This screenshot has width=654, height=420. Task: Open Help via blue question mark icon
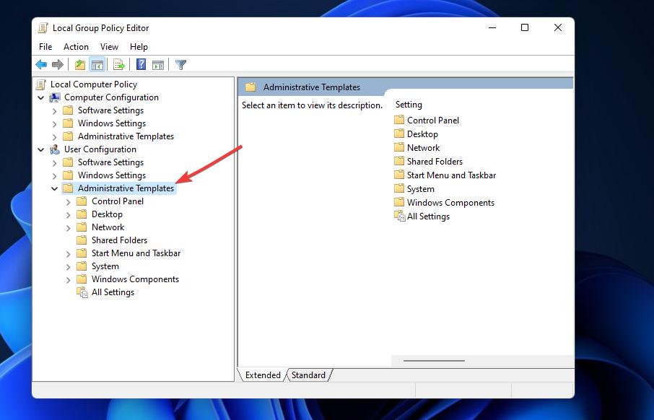pyautogui.click(x=141, y=65)
